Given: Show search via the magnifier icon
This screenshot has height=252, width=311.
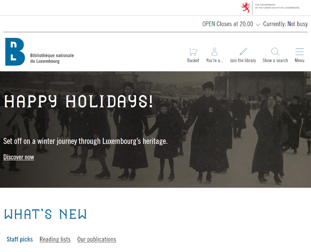Looking at the screenshot, I should tap(275, 52).
